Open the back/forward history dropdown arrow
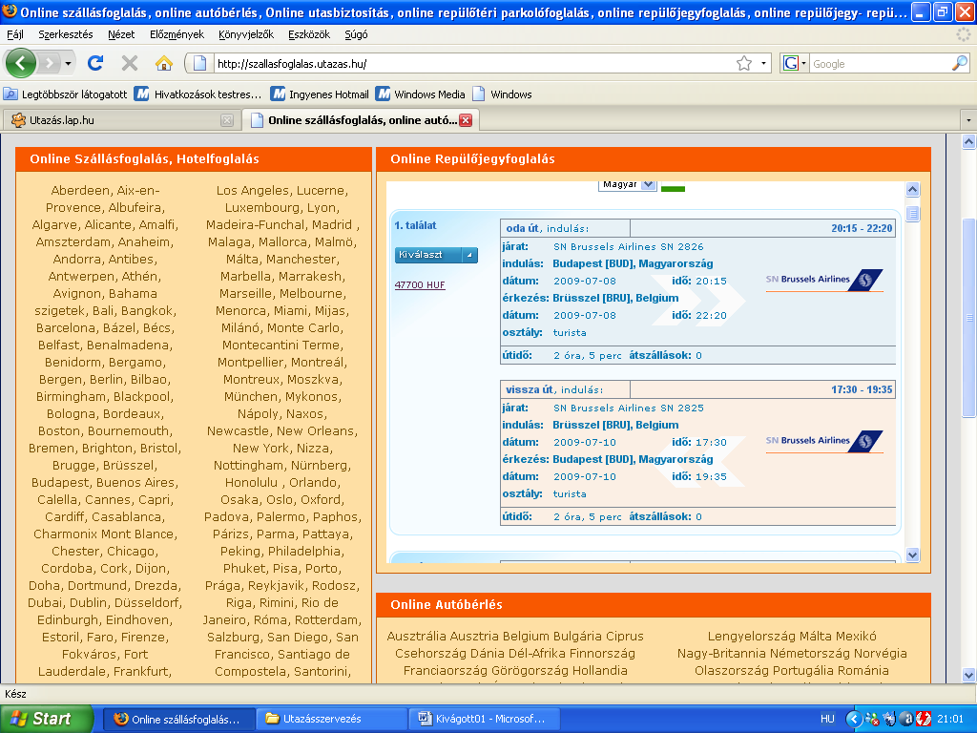The image size is (977, 733). [68, 64]
